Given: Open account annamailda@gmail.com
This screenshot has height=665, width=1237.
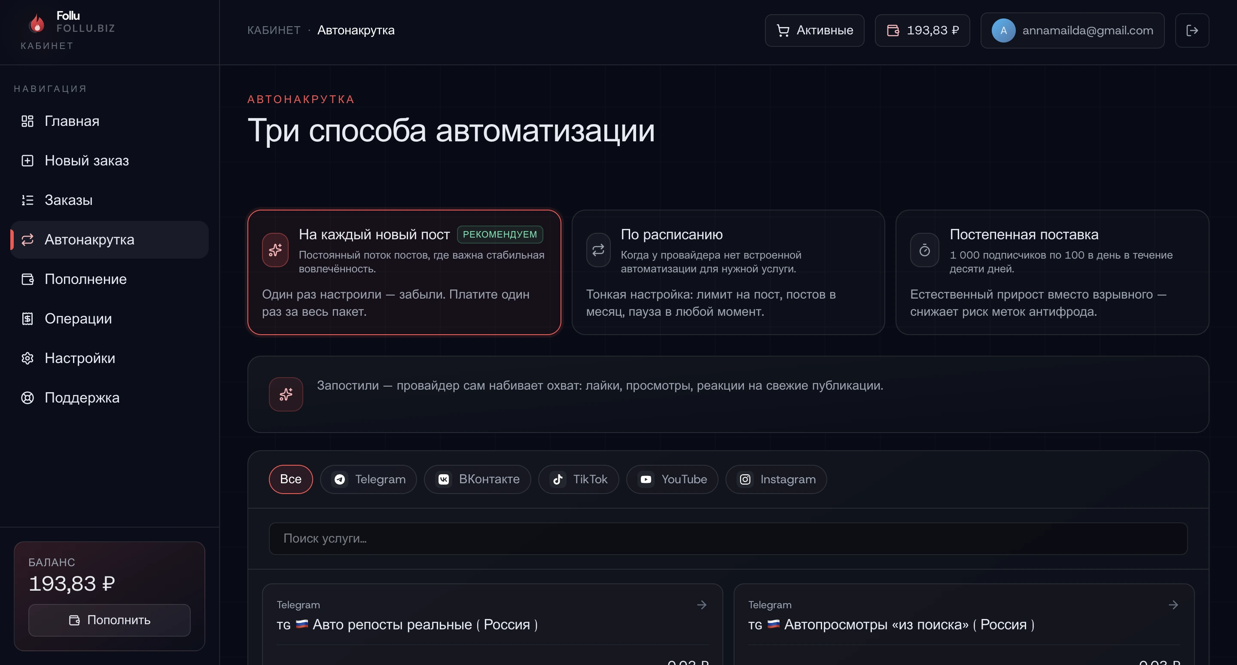Looking at the screenshot, I should 1072,30.
